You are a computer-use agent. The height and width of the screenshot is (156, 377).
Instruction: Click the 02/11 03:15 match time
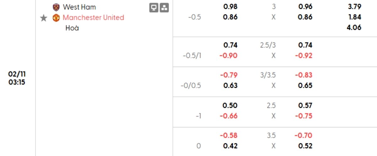(17, 78)
